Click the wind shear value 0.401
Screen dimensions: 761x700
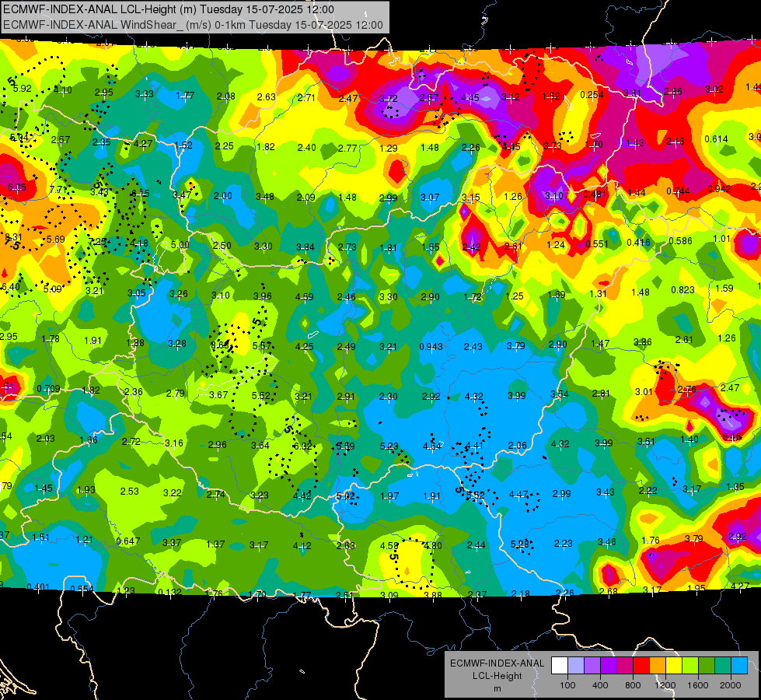tap(38, 586)
